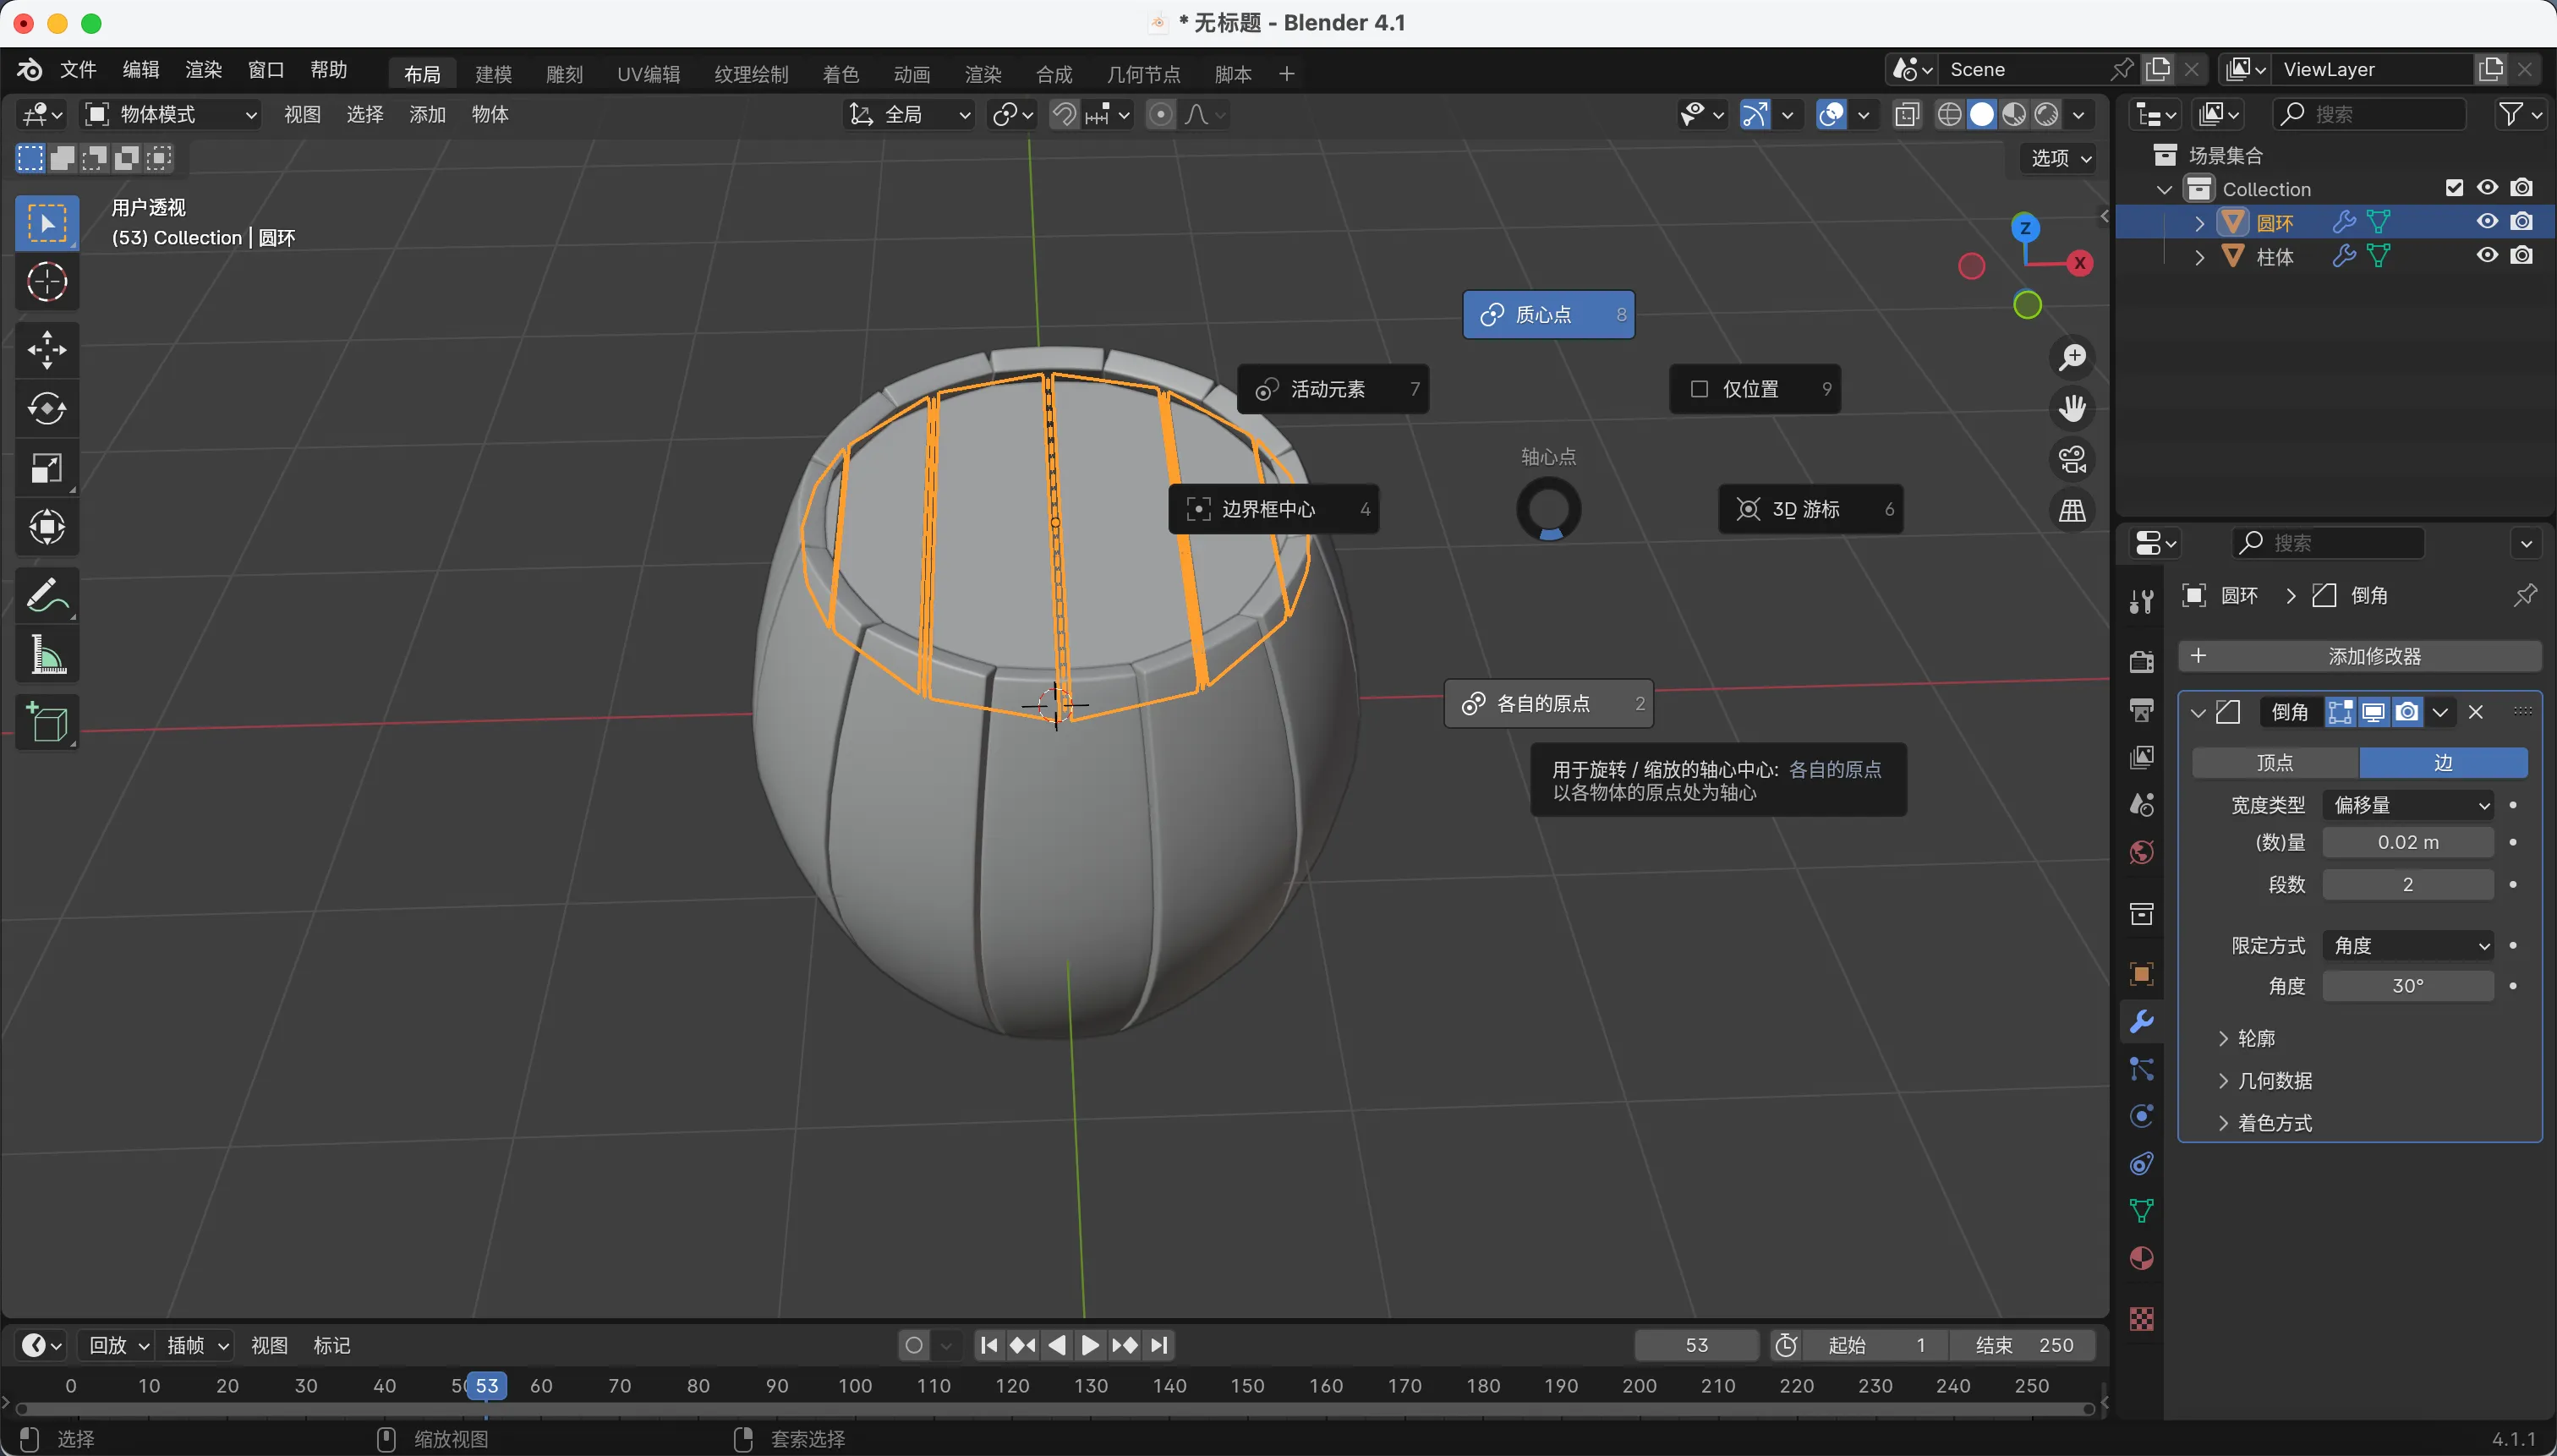
Task: Hide the 柱体 object with eye icon
Action: click(2487, 256)
